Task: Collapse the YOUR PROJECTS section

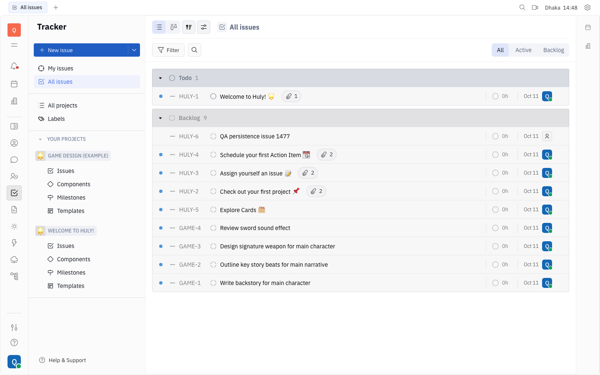Action: (x=40, y=139)
